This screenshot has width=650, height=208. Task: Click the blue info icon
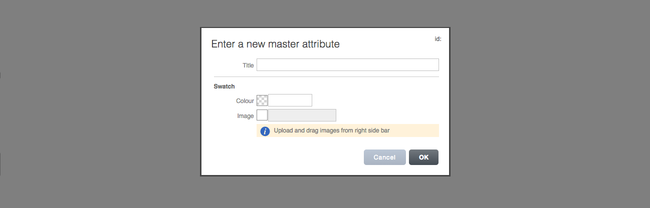[265, 131]
